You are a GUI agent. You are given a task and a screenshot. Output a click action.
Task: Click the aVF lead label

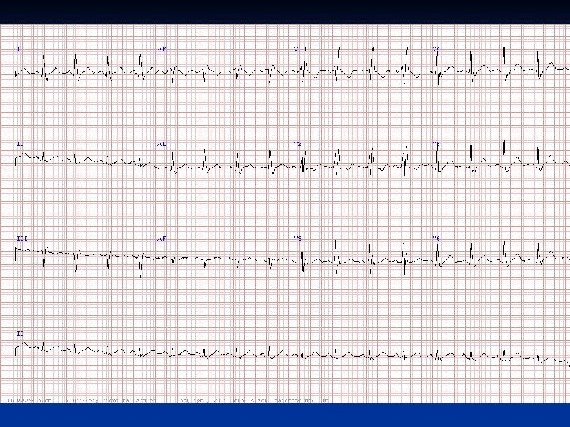(x=161, y=239)
